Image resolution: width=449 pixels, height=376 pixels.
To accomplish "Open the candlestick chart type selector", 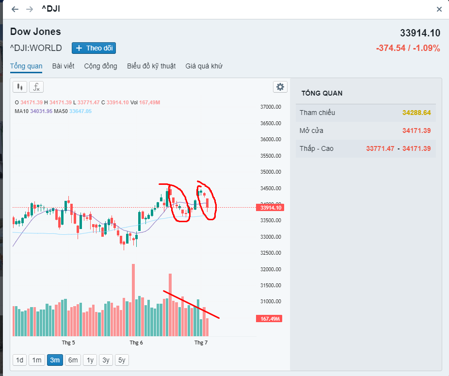I will (x=20, y=87).
